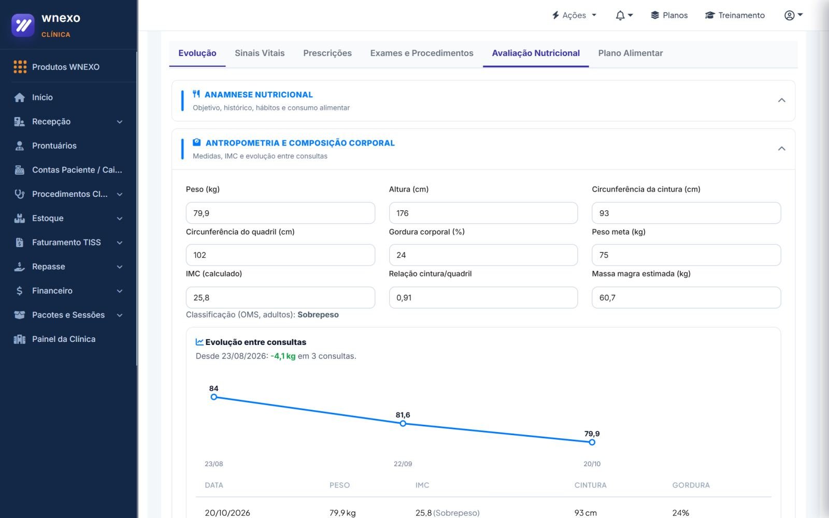Click the Procedimentos stethoscope icon
Screen dimensions: 829x518
tap(20, 194)
